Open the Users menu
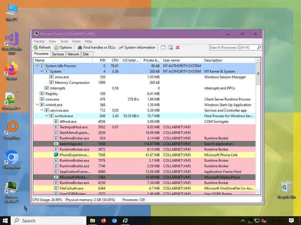 [x=76, y=41]
